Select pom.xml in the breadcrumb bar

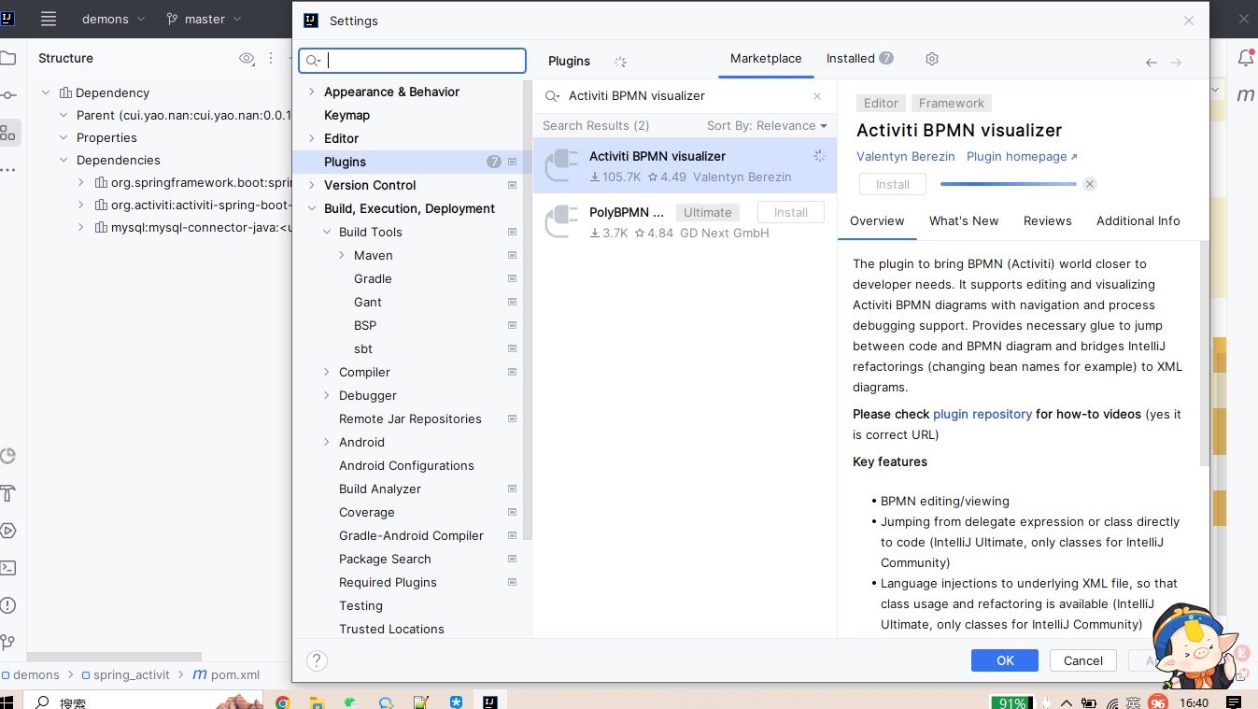pos(226,674)
